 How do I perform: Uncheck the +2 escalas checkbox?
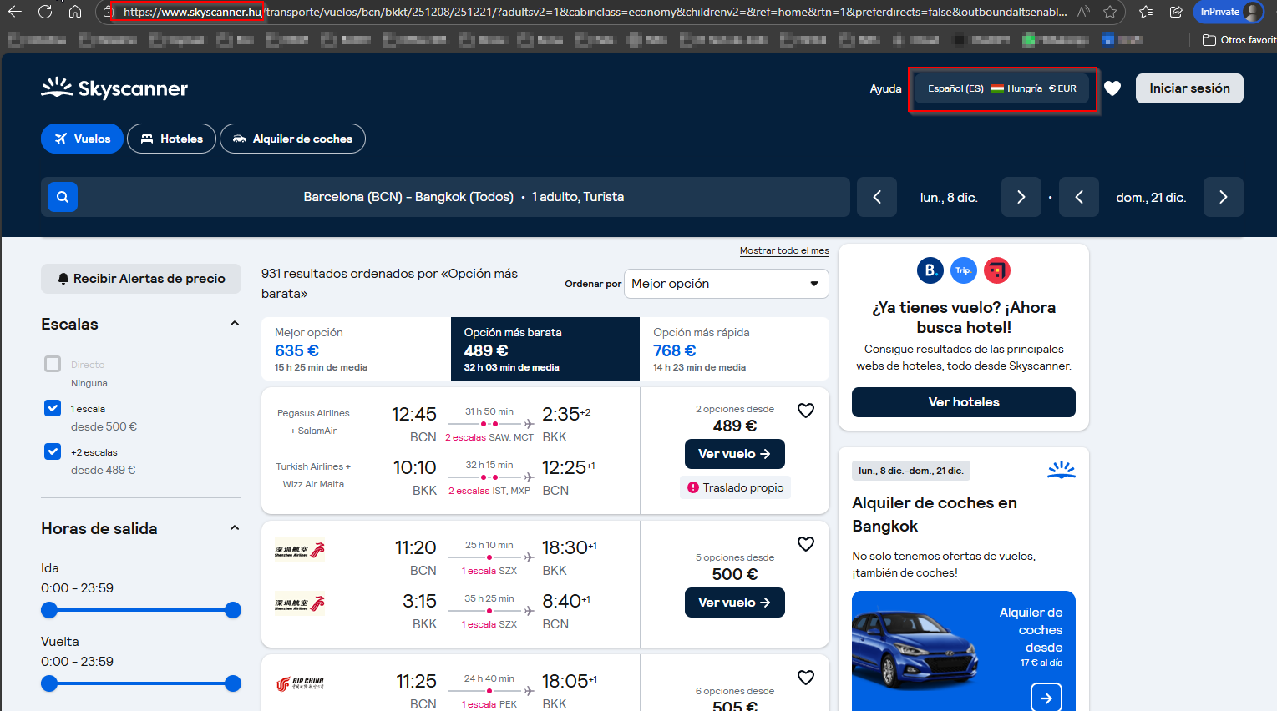pos(53,451)
